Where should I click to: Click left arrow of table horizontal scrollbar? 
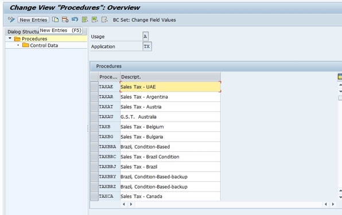[326, 204]
